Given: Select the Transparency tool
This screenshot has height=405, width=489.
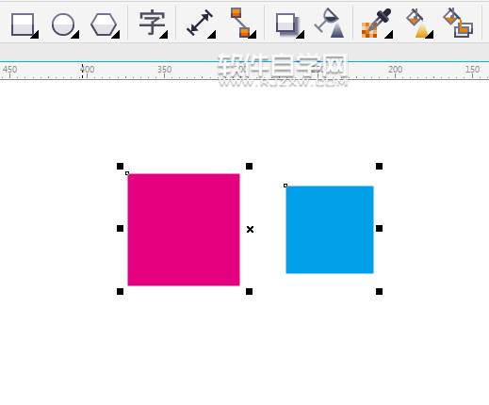Looking at the screenshot, I should click(329, 23).
